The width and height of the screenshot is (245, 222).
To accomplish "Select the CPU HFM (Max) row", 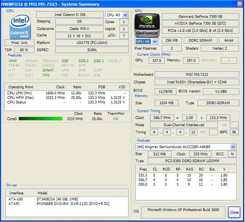I will pos(67,97).
